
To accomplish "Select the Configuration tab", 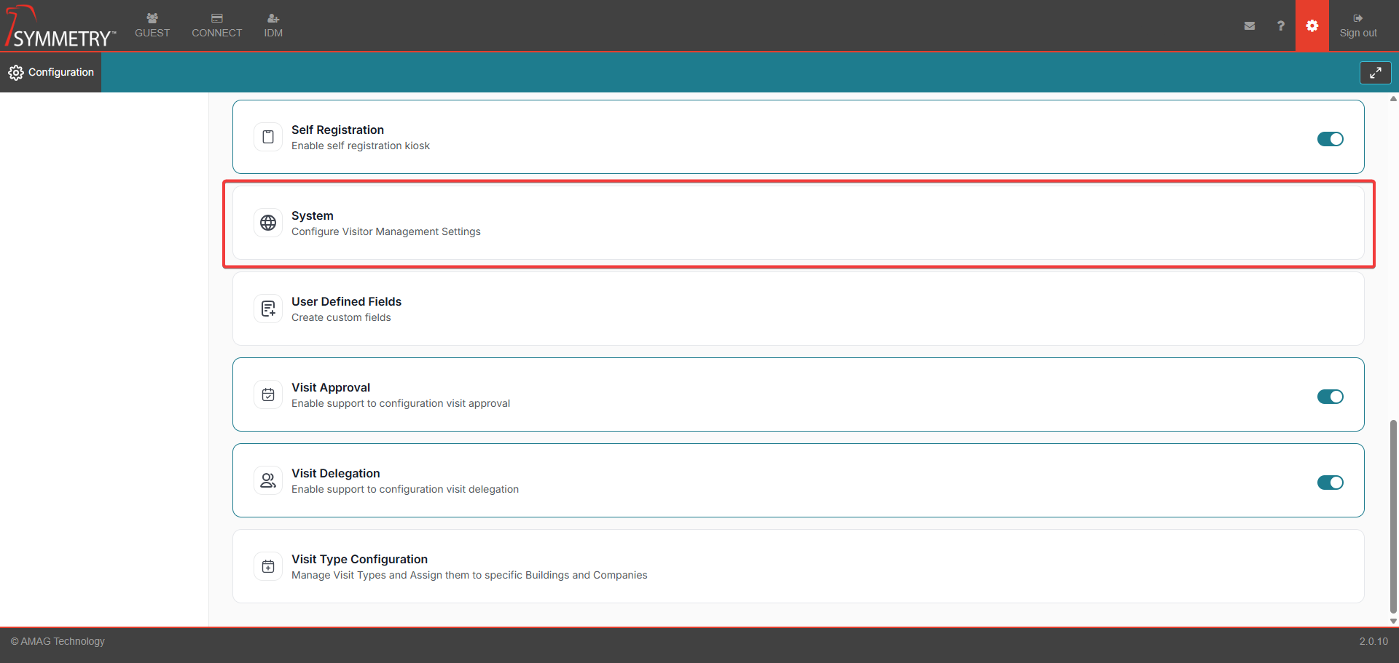I will [51, 72].
